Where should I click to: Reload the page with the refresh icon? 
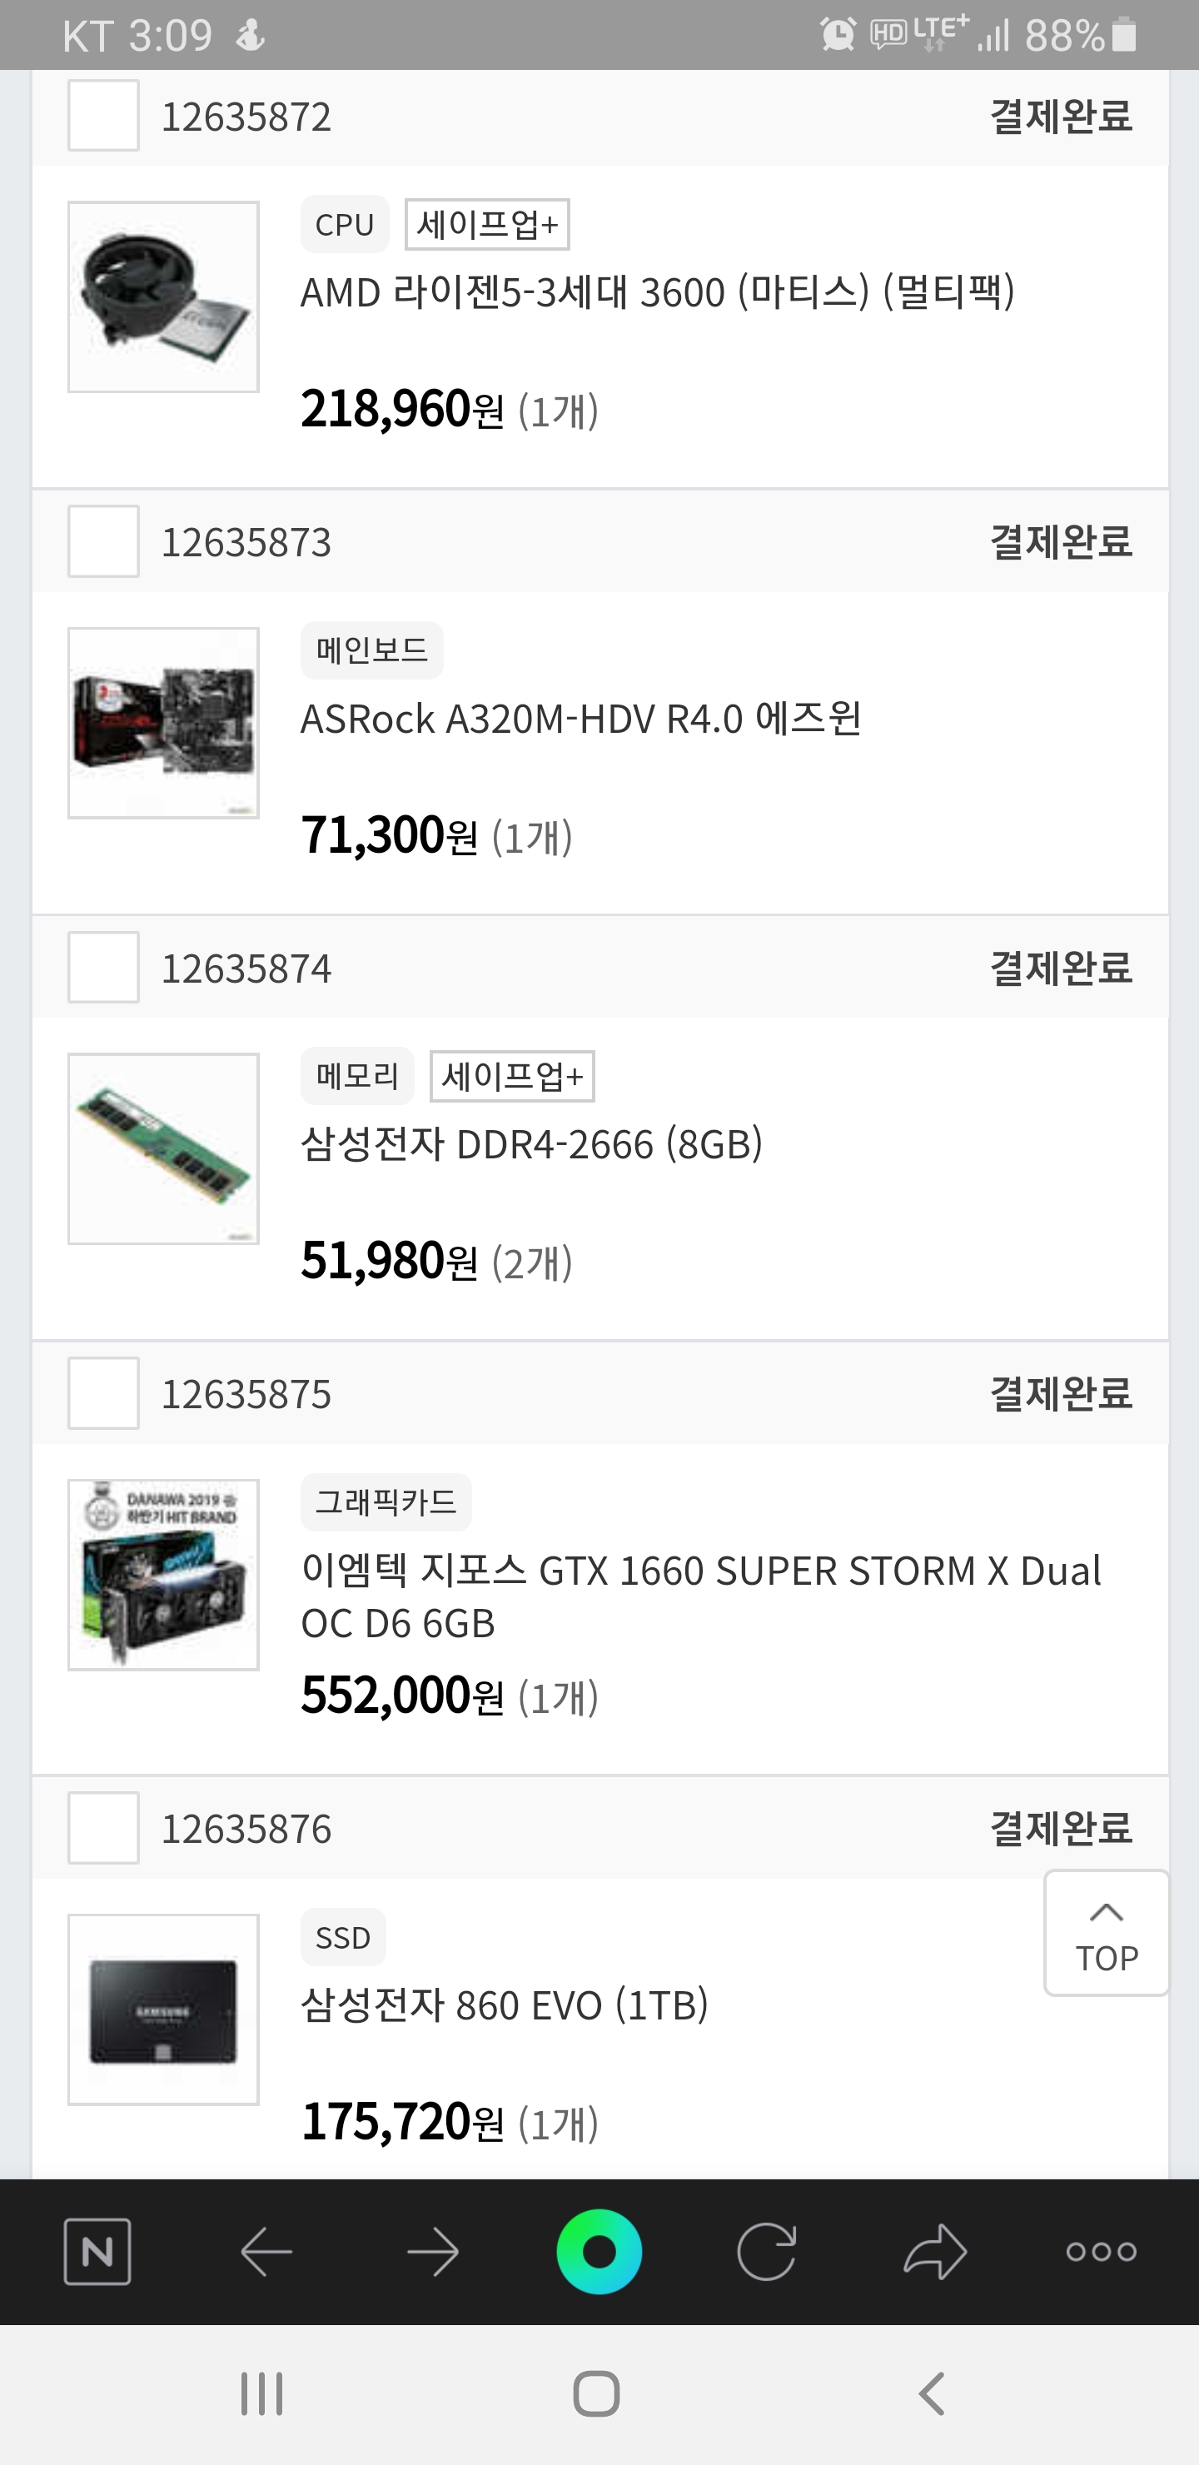(x=767, y=2251)
